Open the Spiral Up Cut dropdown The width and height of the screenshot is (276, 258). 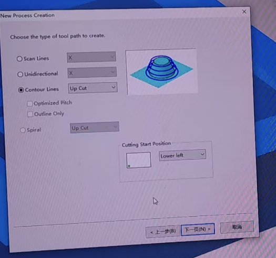tap(95, 127)
